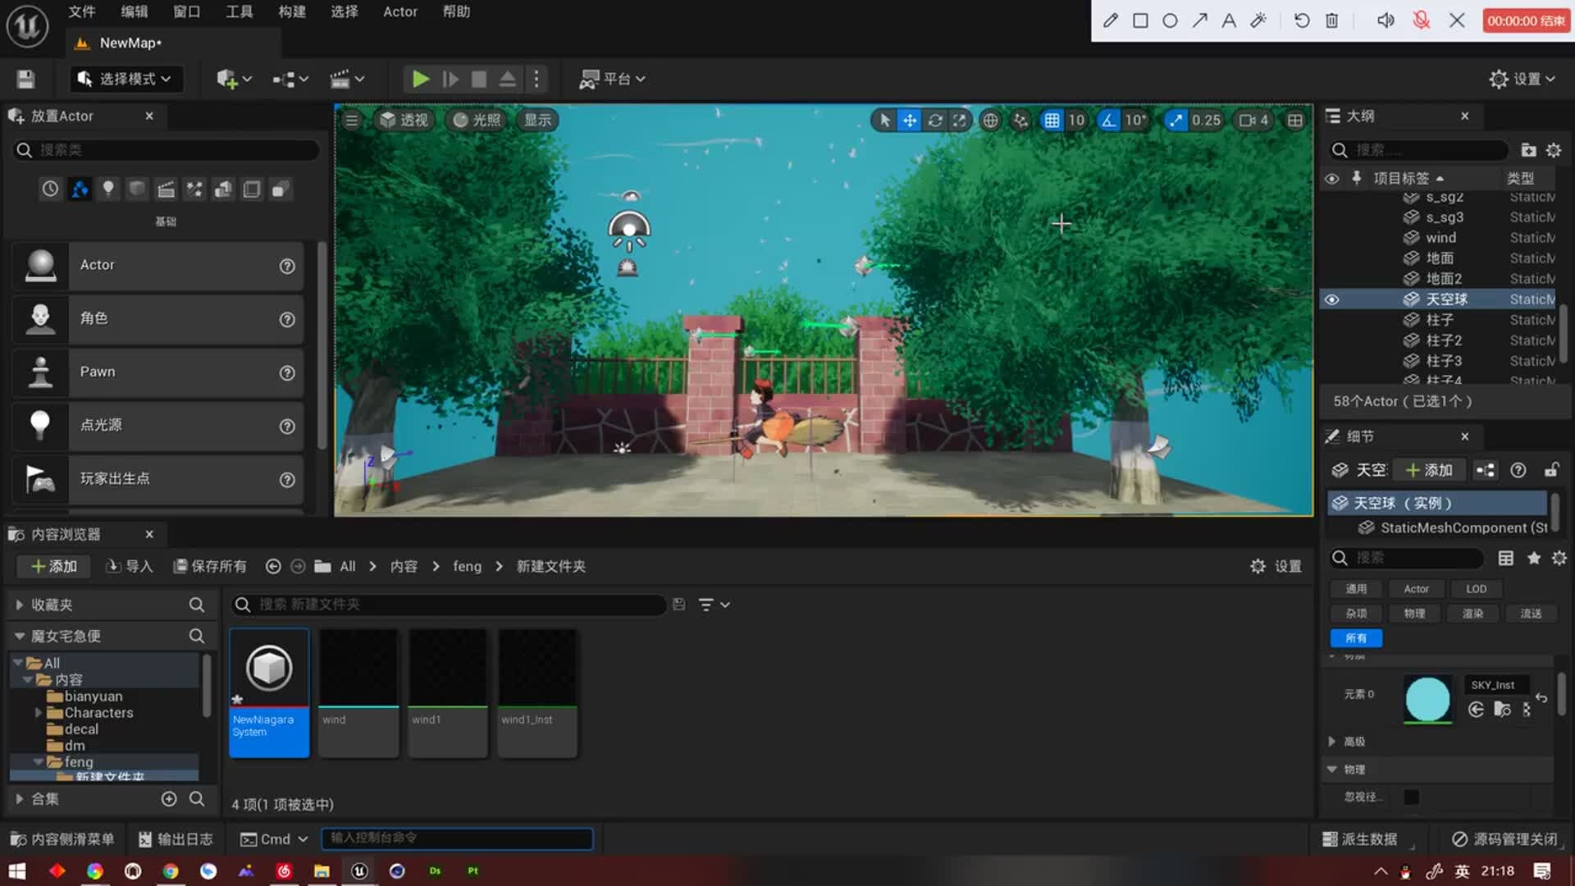The image size is (1575, 886).
Task: Click the SKY_Inst cyan material swatch
Action: click(1427, 699)
